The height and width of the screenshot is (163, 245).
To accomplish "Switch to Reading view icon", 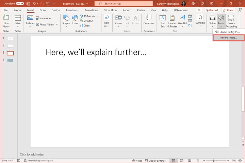I will [190, 161].
